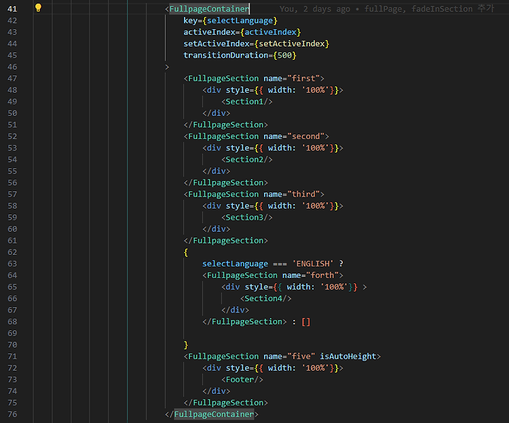Click the closing div tag on line 74
The width and height of the screenshot is (509, 423).
[x=216, y=391]
